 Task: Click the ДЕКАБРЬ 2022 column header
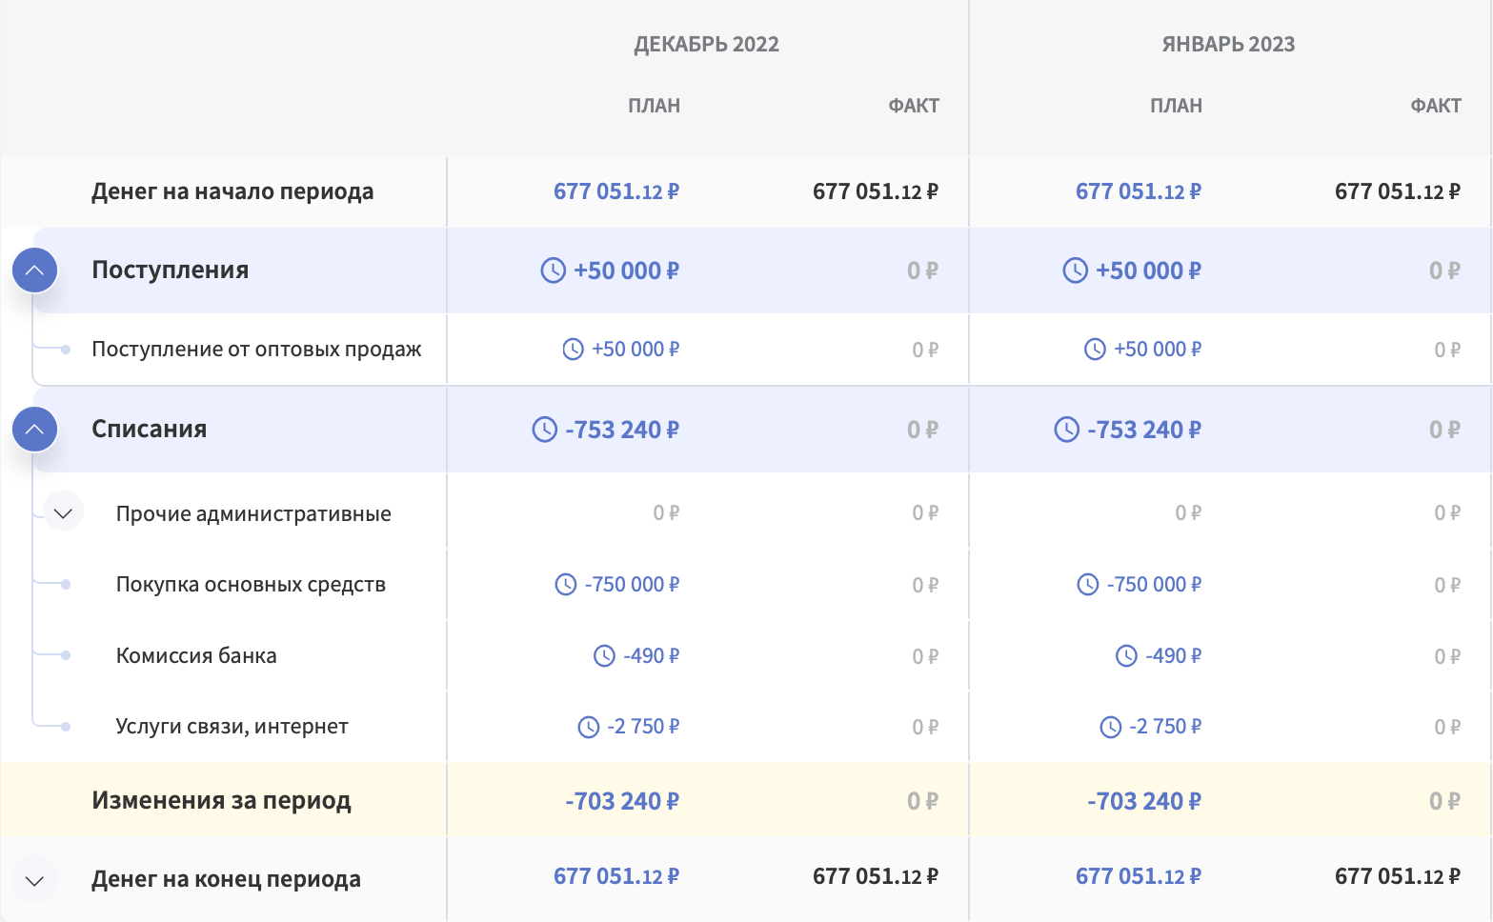(x=706, y=45)
